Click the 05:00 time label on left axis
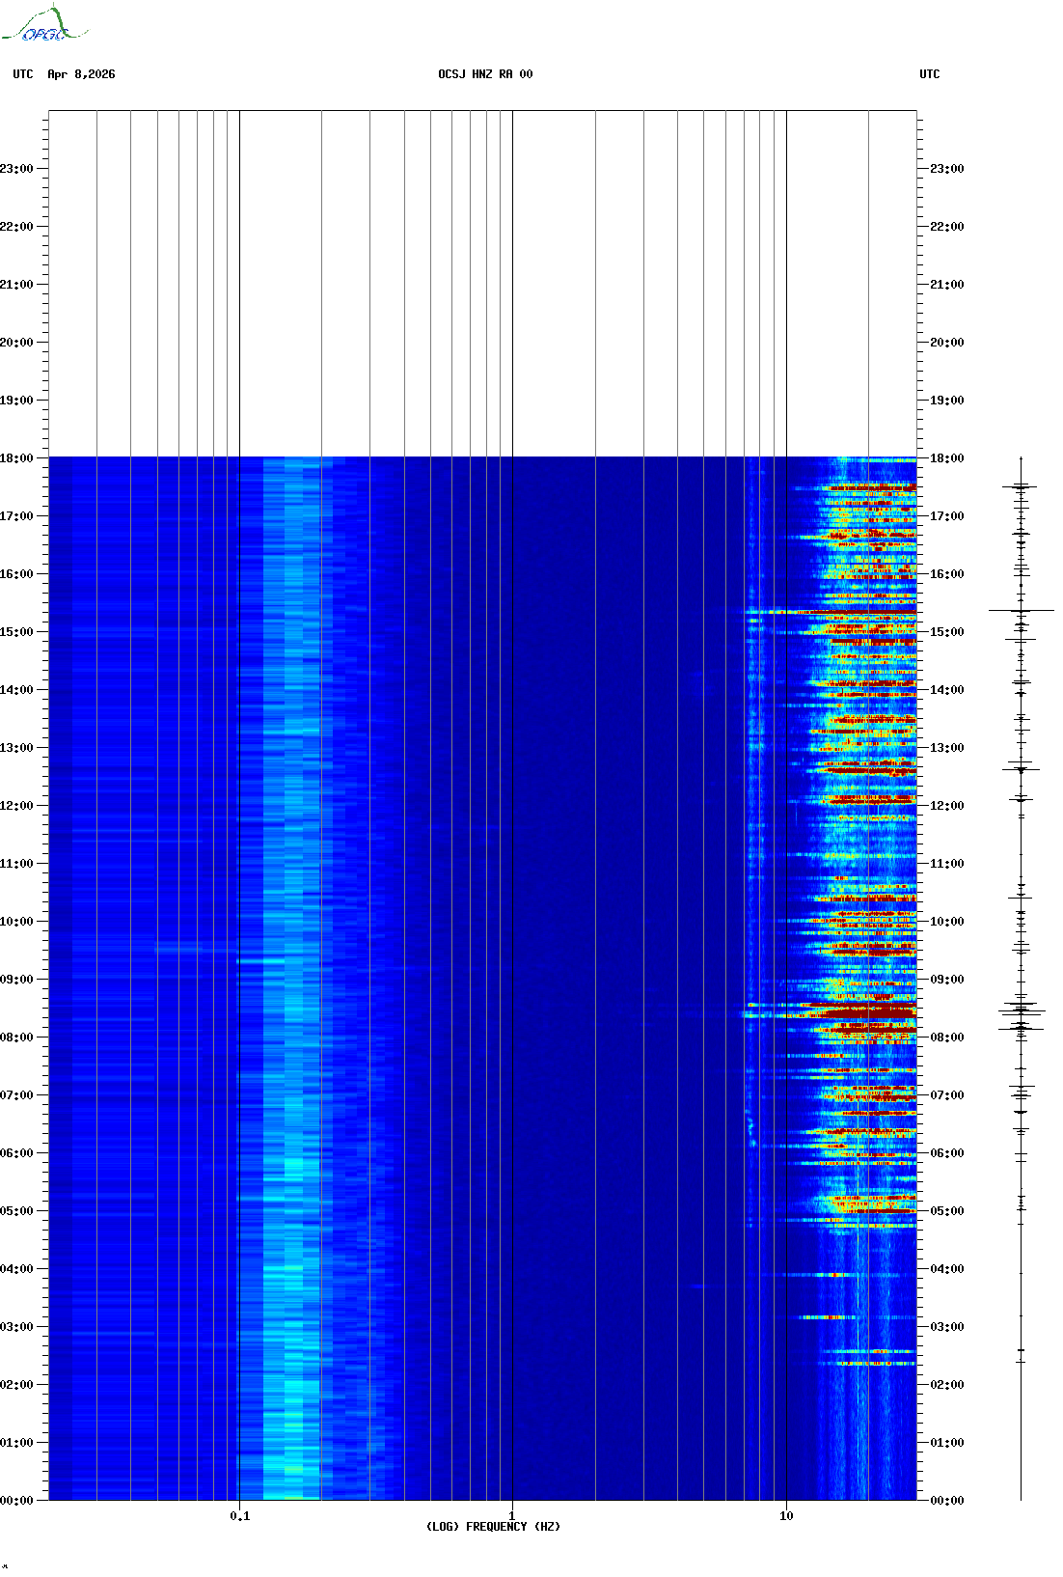Image resolution: width=1063 pixels, height=1577 pixels. tap(17, 1211)
